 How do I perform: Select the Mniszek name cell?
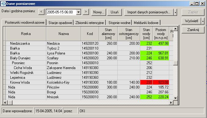tap(64, 97)
